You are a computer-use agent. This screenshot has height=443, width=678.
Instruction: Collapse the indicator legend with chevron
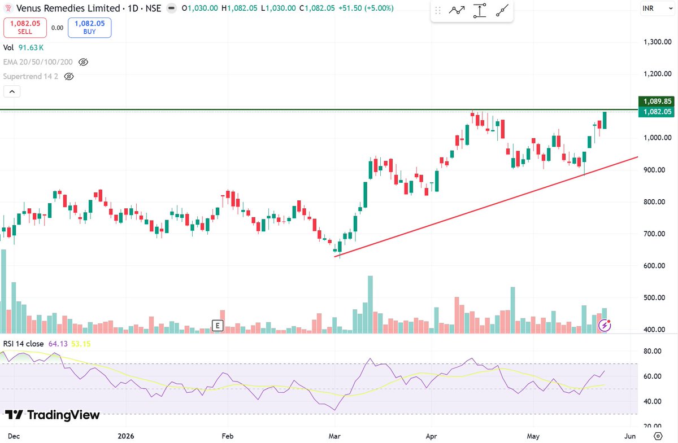point(12,91)
